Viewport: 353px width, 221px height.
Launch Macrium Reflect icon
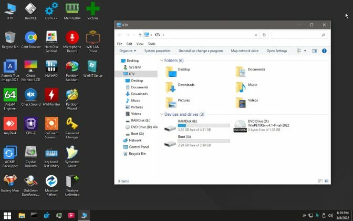coord(51,186)
